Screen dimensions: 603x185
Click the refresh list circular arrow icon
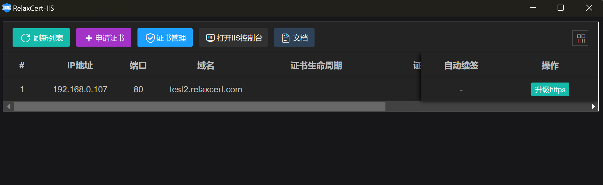tap(25, 38)
